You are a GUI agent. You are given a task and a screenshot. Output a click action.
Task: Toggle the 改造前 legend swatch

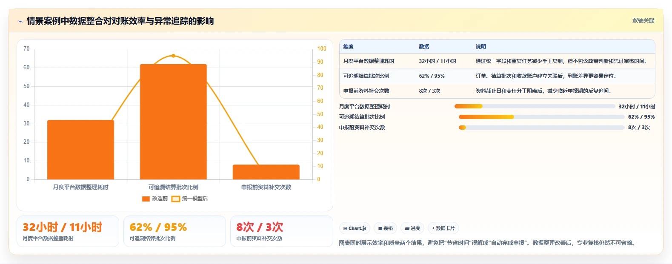146,199
